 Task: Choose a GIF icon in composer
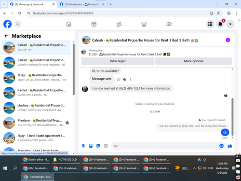106,146
